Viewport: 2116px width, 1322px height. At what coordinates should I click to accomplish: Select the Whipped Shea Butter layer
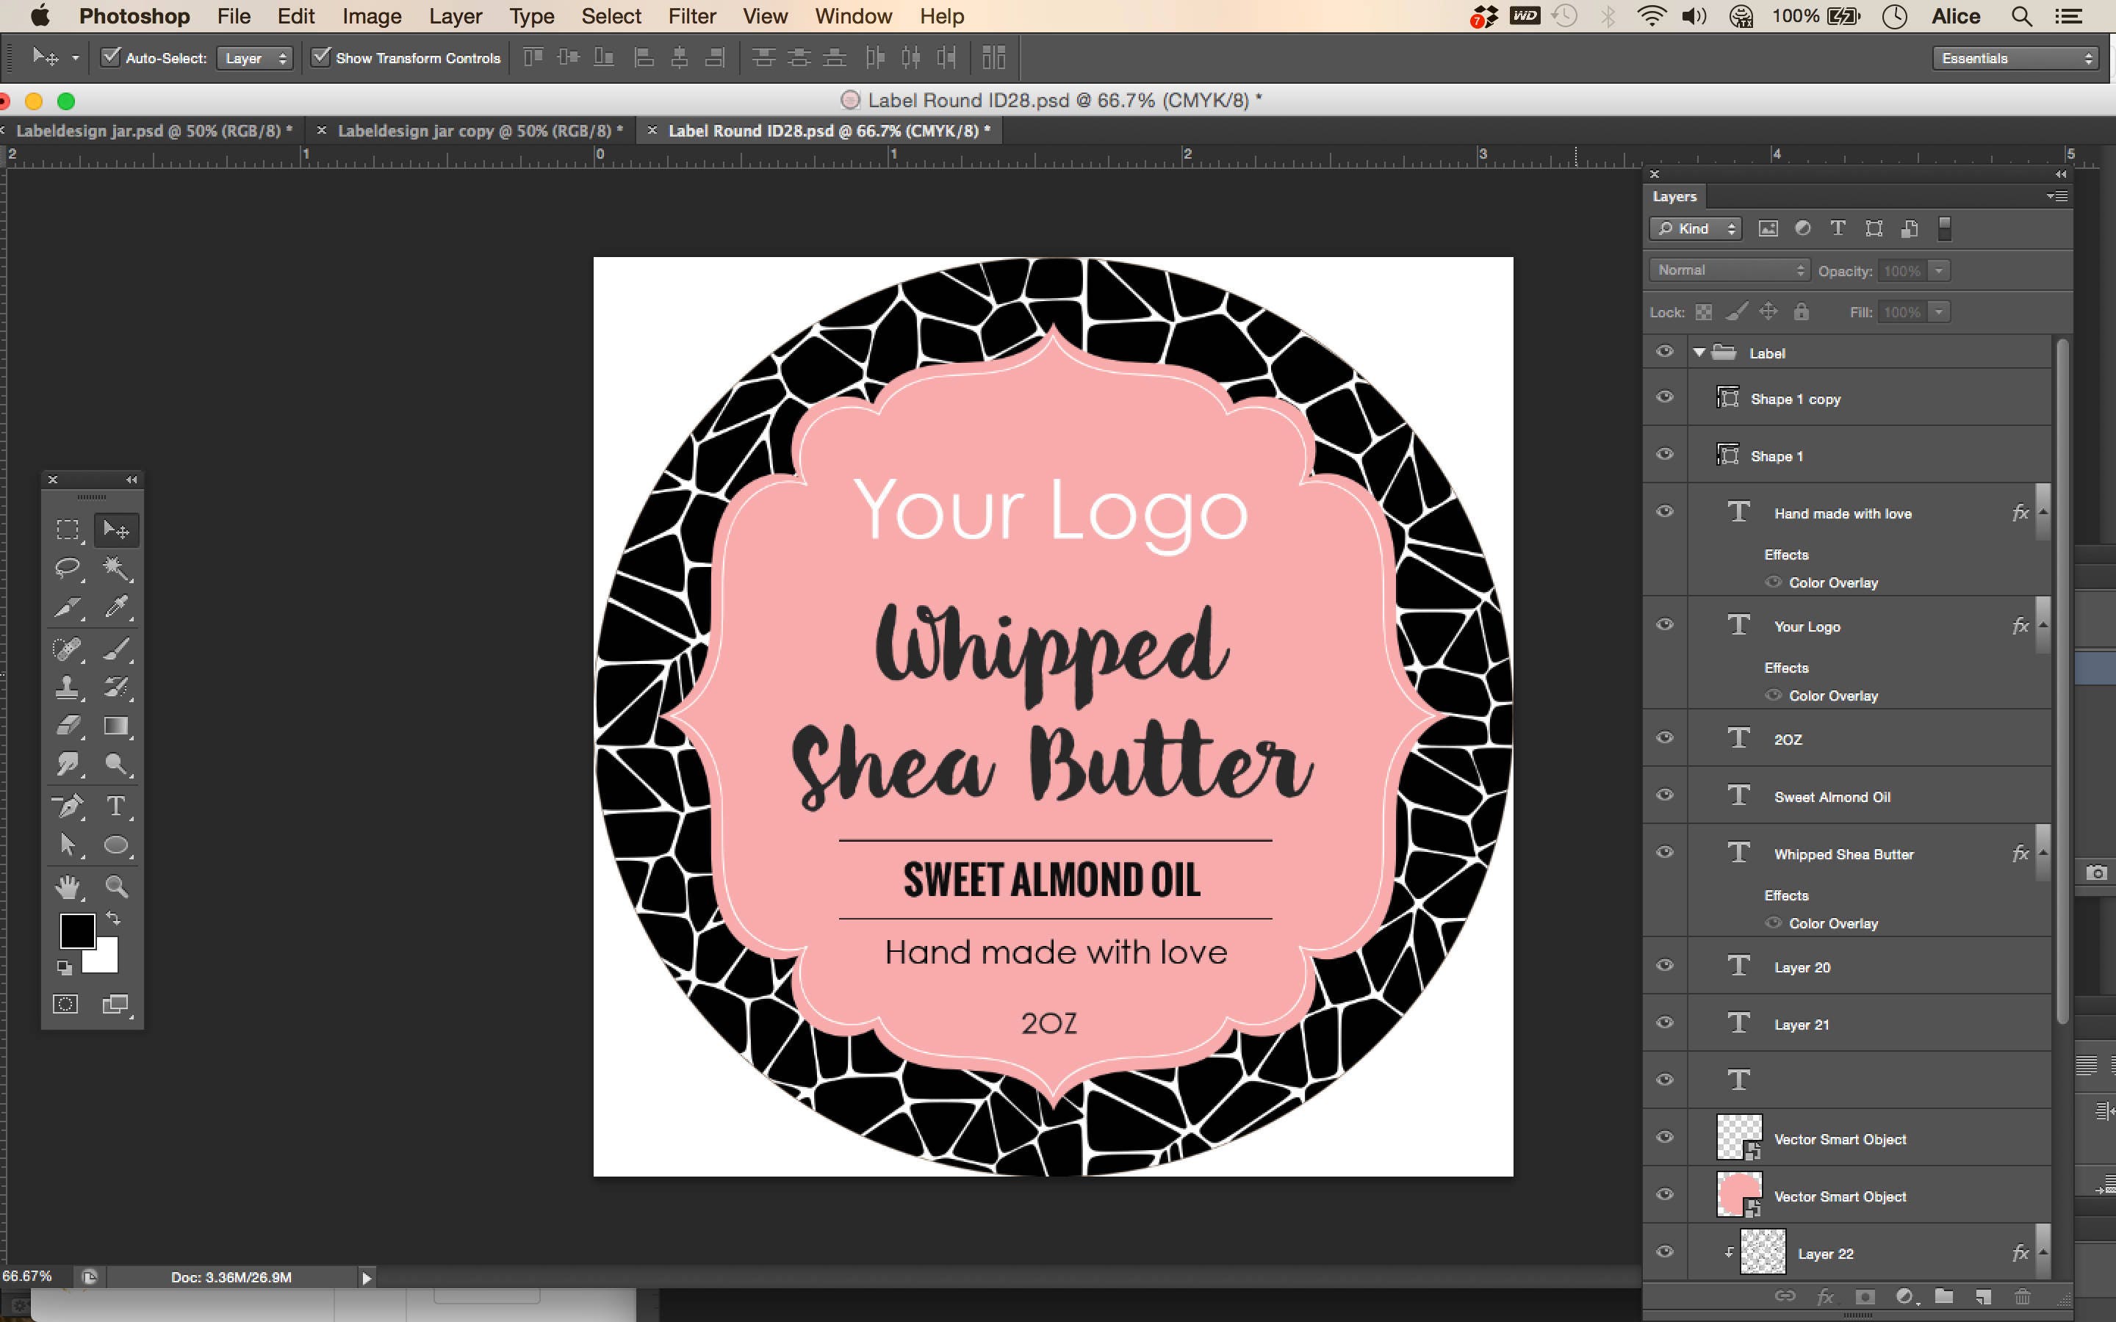[x=1845, y=853]
